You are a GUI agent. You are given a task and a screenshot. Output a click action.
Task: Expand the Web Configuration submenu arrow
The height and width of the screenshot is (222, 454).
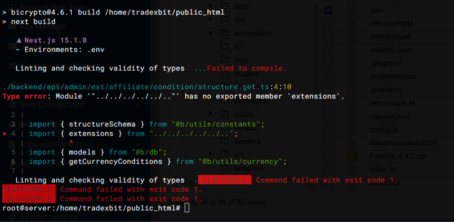click(138, 105)
